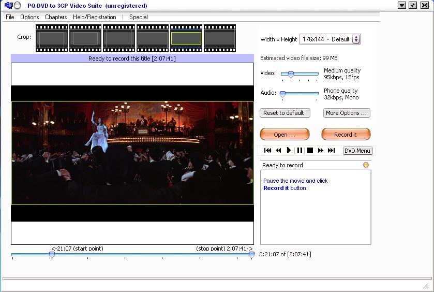Open the Width x Height dropdown
The width and height of the screenshot is (434, 292).
[330, 39]
